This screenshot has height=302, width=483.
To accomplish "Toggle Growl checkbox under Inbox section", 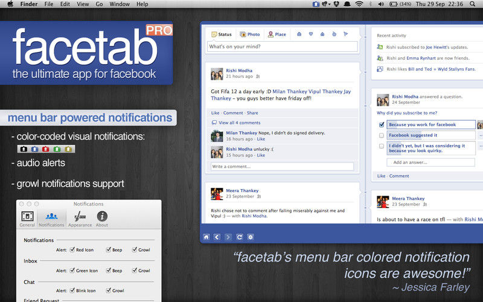I will pyautogui.click(x=135, y=270).
